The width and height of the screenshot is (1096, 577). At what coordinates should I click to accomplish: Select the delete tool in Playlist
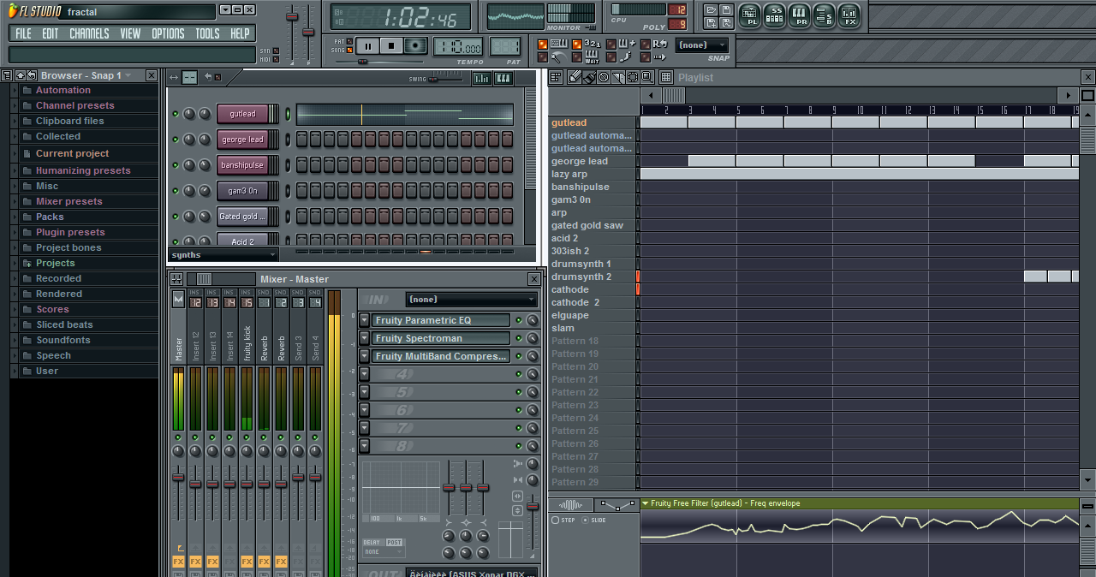coord(604,77)
